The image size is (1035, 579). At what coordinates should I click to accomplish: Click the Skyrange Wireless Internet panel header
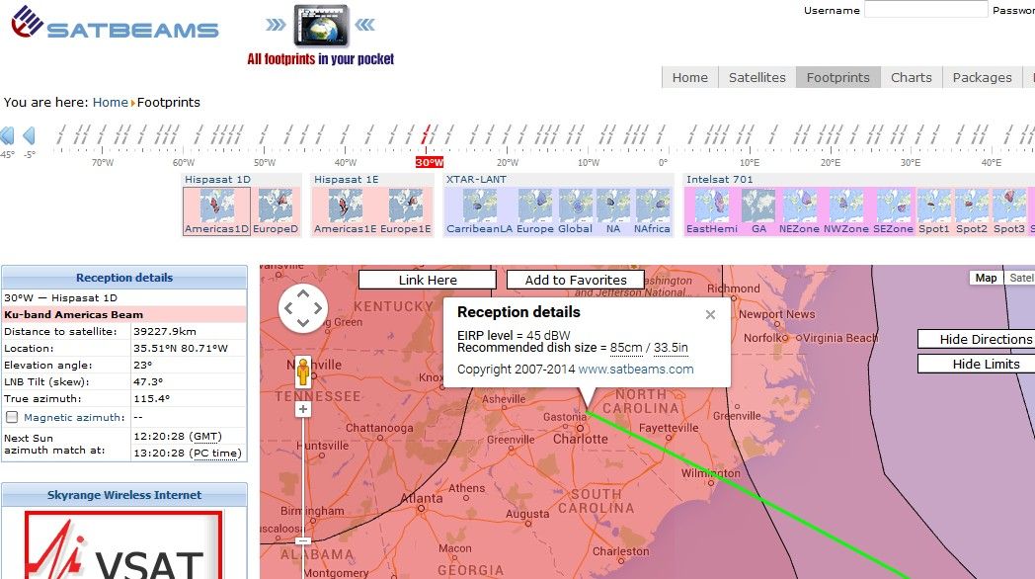pos(124,495)
